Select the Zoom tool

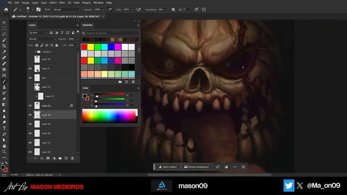coord(4,152)
